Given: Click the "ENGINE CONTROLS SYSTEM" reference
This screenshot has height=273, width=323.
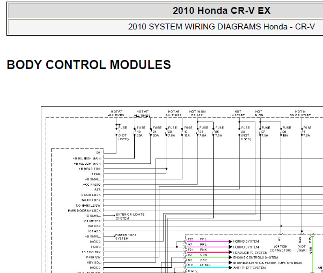Looking at the screenshot, I should [255, 257].
